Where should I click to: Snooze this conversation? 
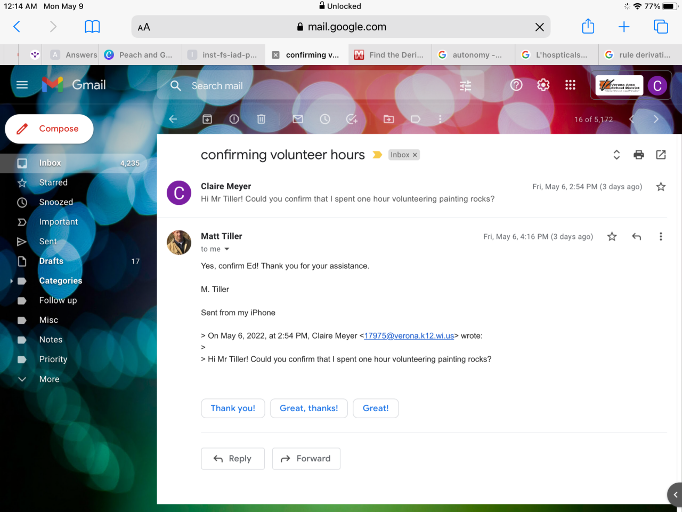pos(325,119)
